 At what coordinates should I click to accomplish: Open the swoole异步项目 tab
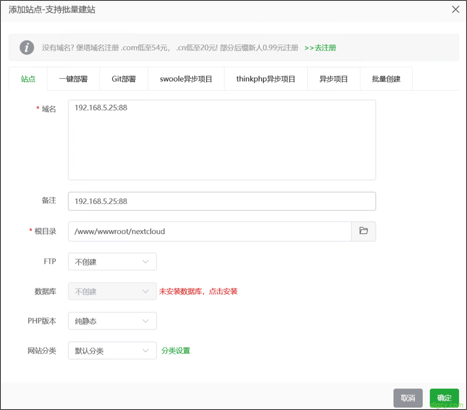click(x=186, y=79)
